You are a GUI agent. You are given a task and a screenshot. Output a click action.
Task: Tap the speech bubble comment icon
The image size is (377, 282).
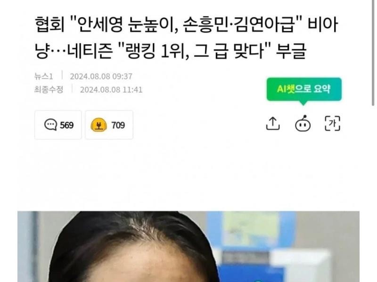pos(50,125)
